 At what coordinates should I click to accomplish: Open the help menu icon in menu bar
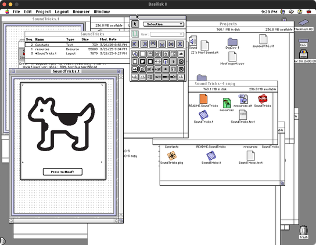click(x=300, y=12)
